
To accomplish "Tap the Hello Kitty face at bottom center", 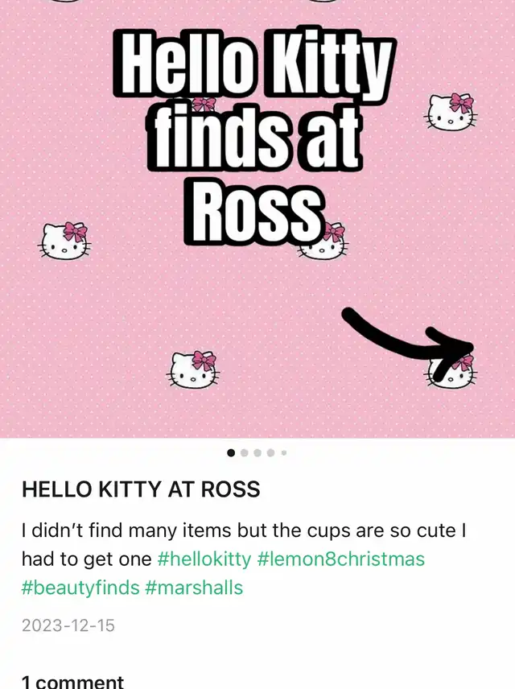I will [x=193, y=369].
